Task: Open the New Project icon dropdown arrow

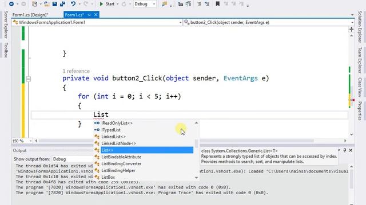Action: tap(40, 4)
